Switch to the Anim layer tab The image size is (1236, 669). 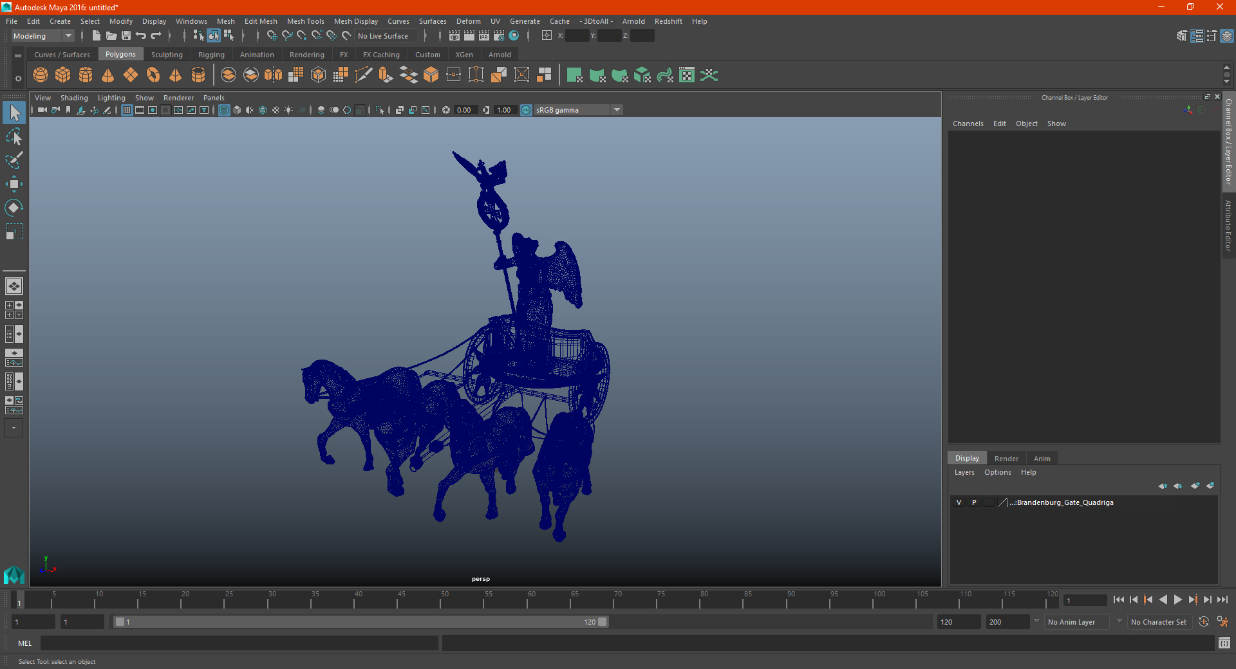pos(1042,459)
